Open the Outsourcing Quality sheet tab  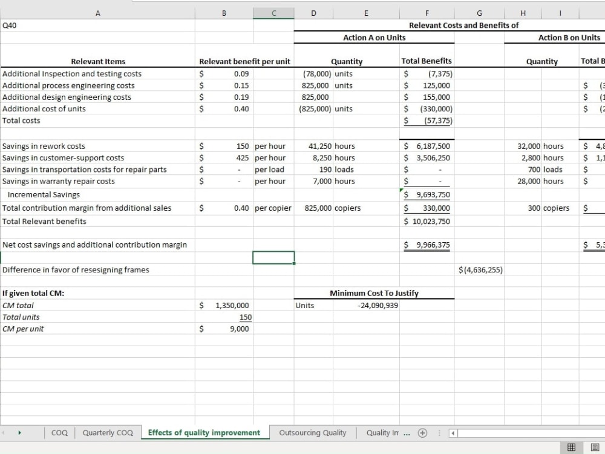(x=313, y=433)
